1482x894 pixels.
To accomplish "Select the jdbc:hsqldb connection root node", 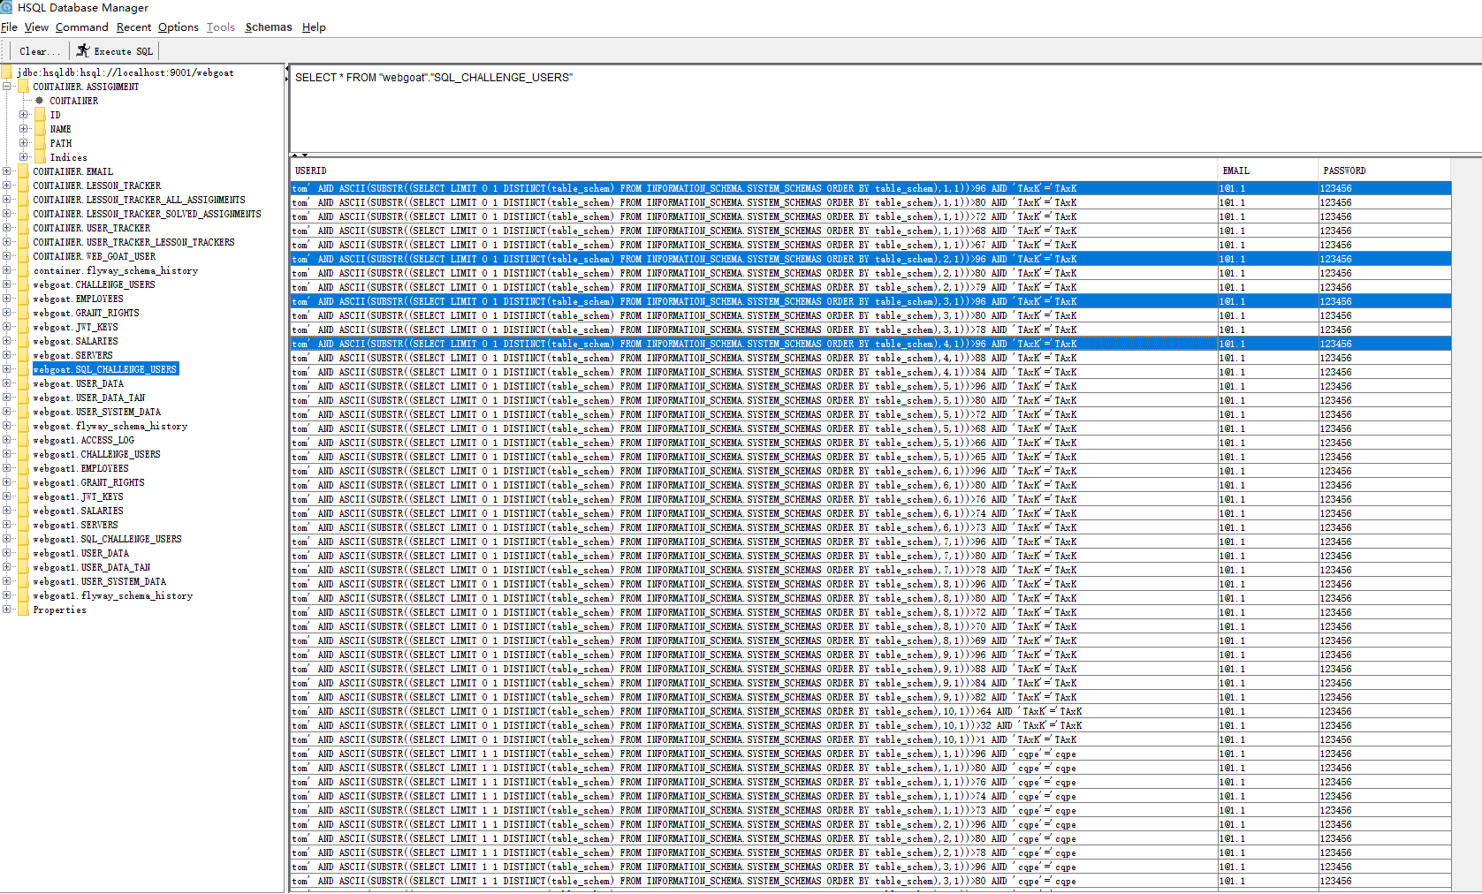I will (125, 72).
